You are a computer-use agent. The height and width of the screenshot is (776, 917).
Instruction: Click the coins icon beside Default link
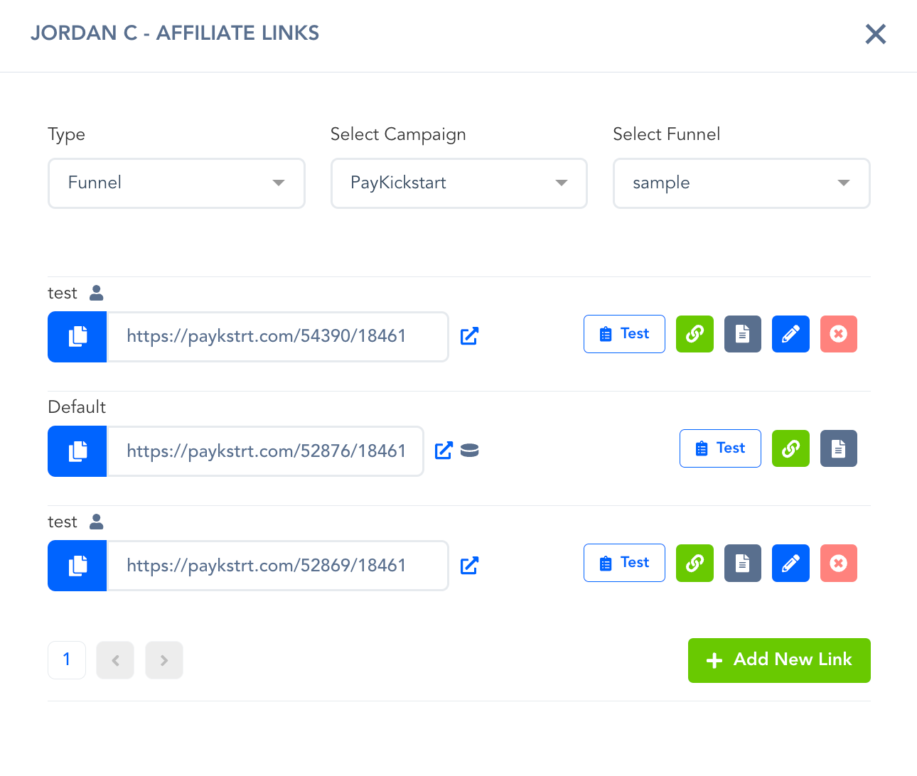pos(470,451)
